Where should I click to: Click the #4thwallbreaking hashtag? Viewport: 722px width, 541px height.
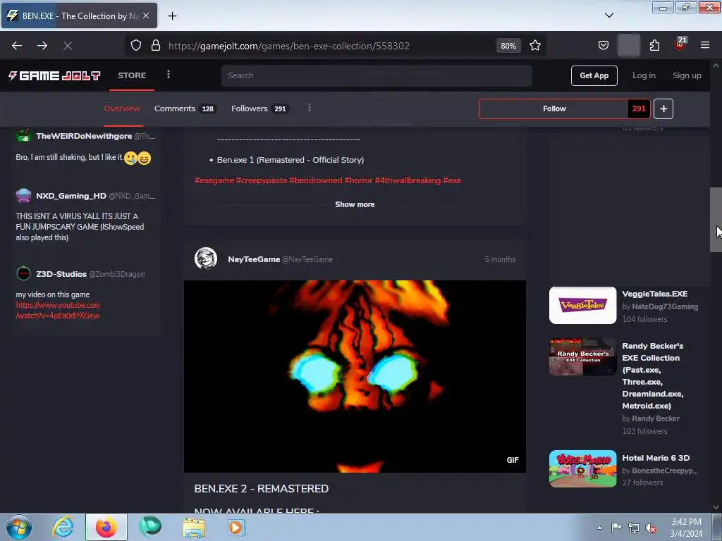point(408,180)
